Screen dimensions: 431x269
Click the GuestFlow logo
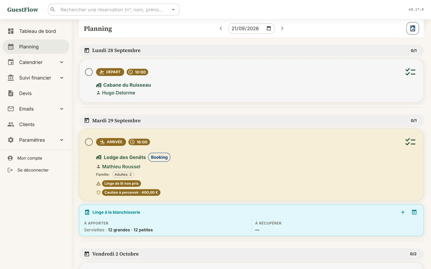23,10
